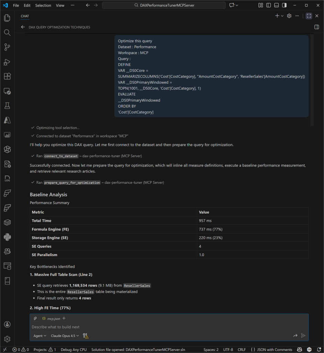Screen dimensions: 324x353
Task: Toggle maximized chat size
Action: (309, 16)
